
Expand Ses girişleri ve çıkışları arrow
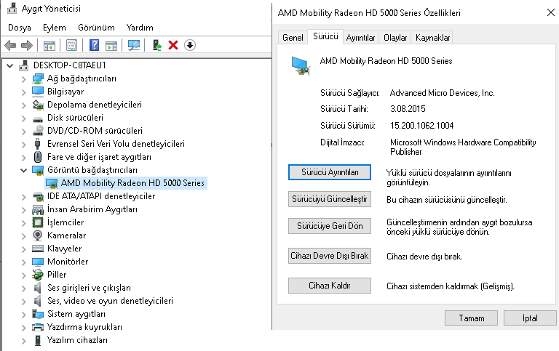pos(23,288)
